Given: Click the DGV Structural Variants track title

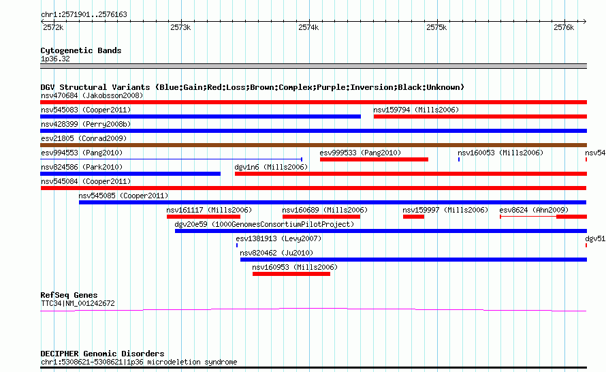Looking at the screenshot, I should (253, 87).
